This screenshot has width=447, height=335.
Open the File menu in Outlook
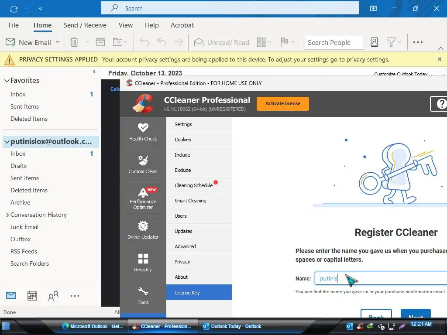pyautogui.click(x=14, y=25)
